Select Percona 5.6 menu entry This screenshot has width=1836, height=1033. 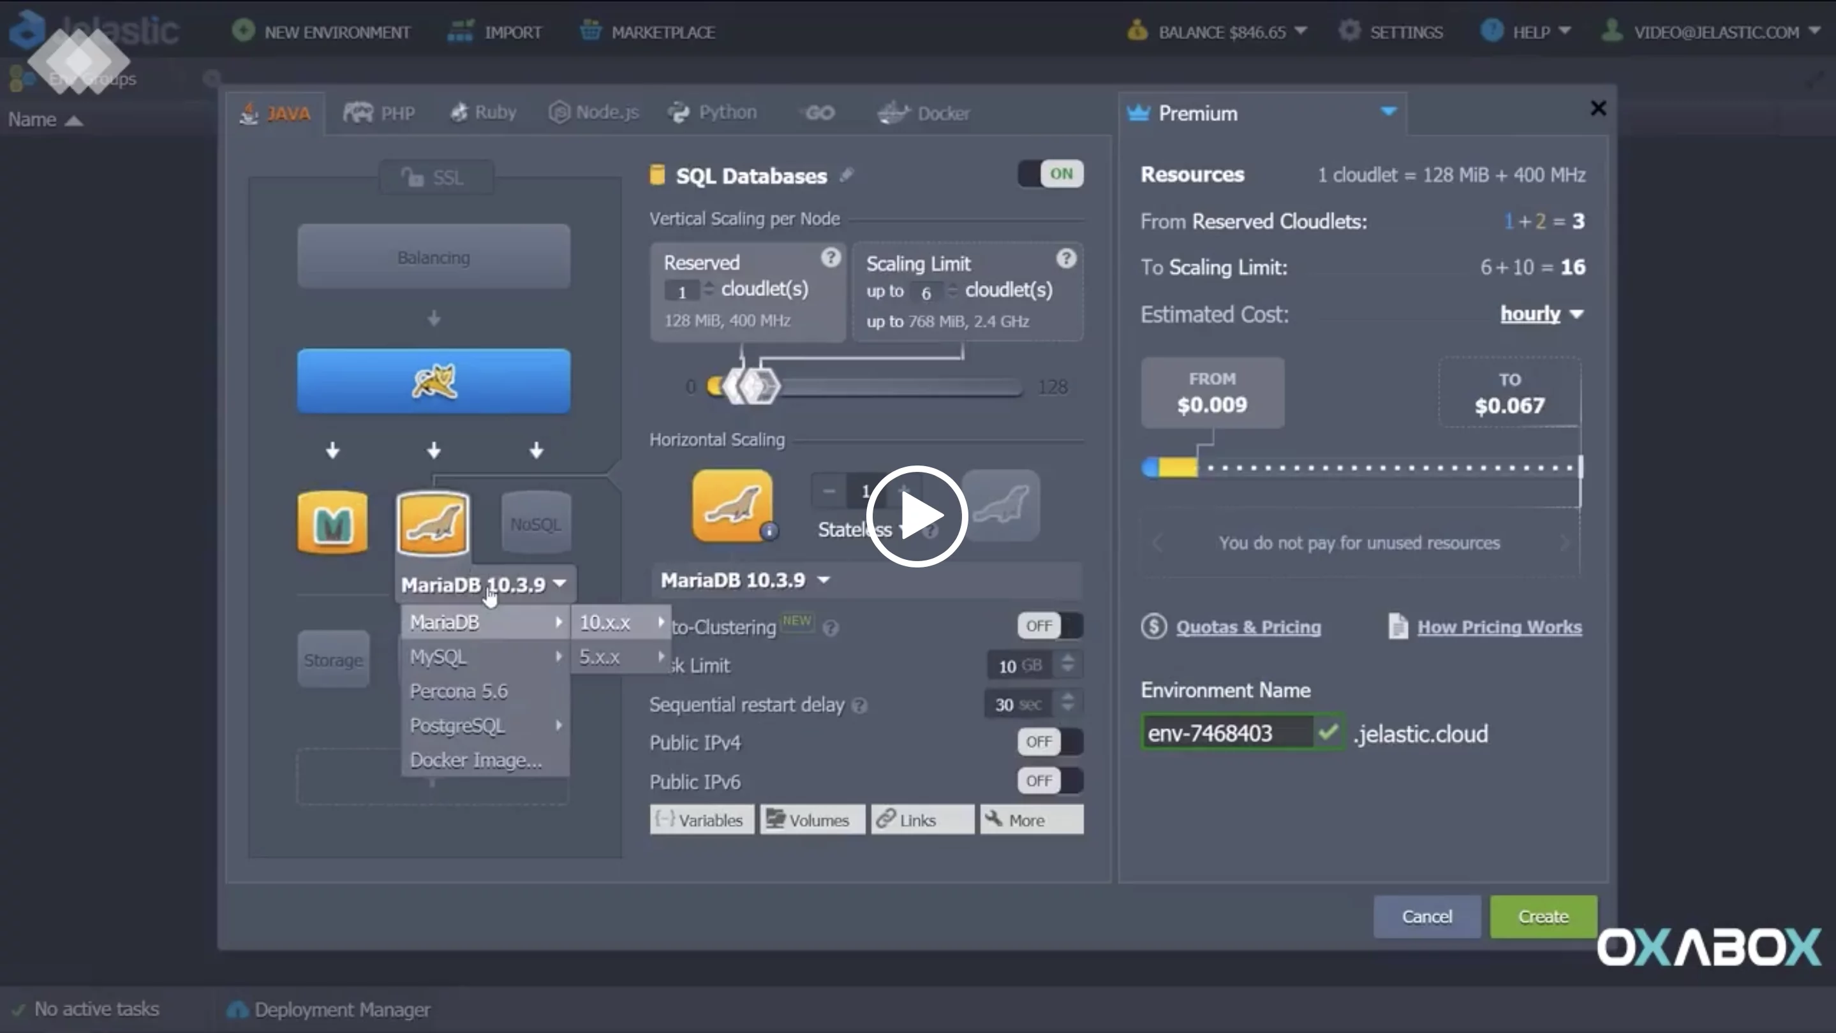coord(485,691)
